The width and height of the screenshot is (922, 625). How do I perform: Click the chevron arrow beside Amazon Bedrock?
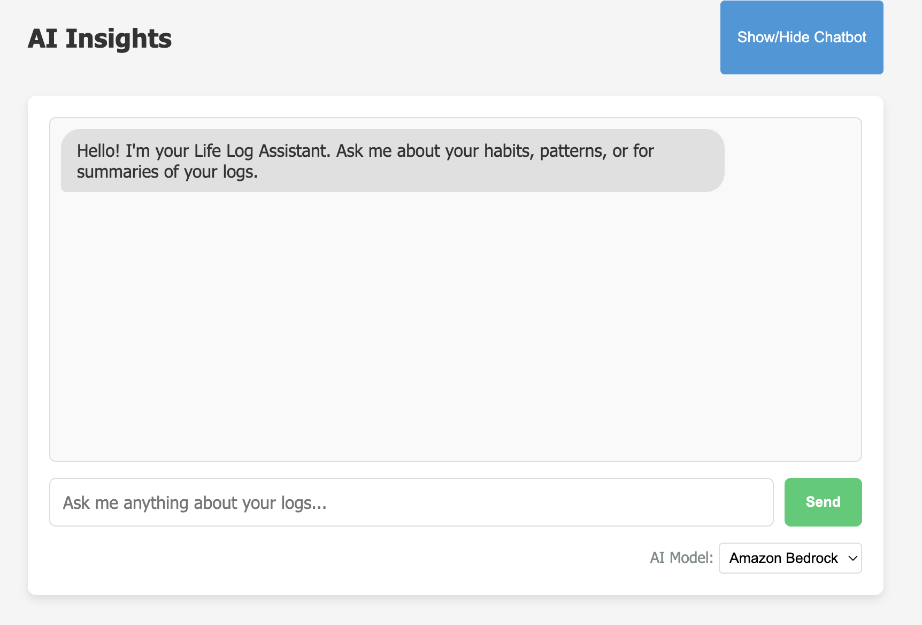852,558
